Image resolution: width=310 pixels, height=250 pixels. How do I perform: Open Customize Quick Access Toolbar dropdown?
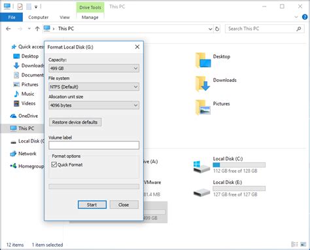(x=36, y=7)
